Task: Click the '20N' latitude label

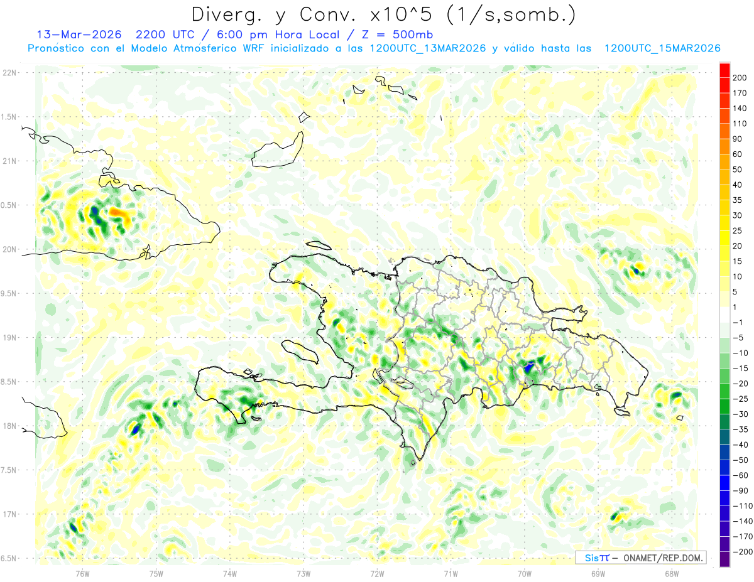Action: coord(9,249)
